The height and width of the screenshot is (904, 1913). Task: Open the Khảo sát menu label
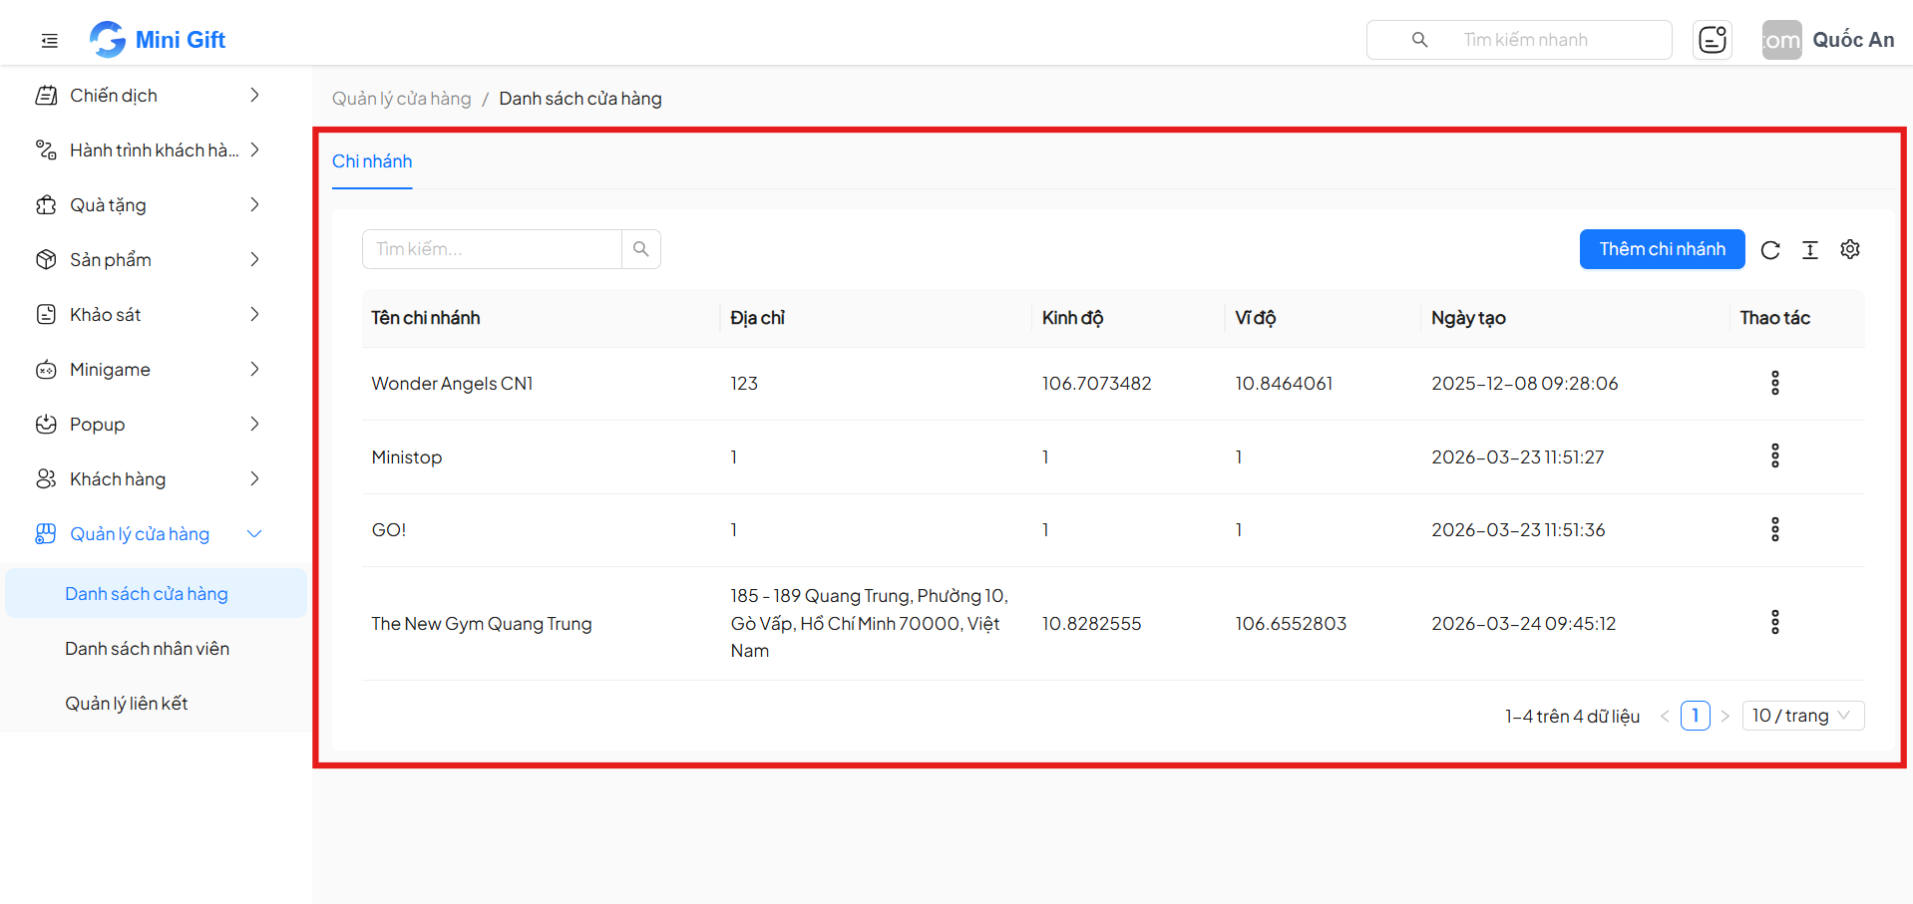coord(105,315)
